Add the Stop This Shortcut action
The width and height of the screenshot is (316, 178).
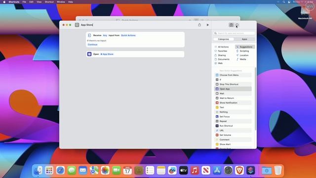233,85
